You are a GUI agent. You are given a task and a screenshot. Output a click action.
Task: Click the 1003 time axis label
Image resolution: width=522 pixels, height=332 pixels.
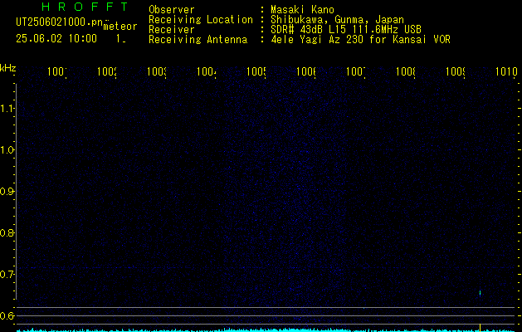click(157, 71)
